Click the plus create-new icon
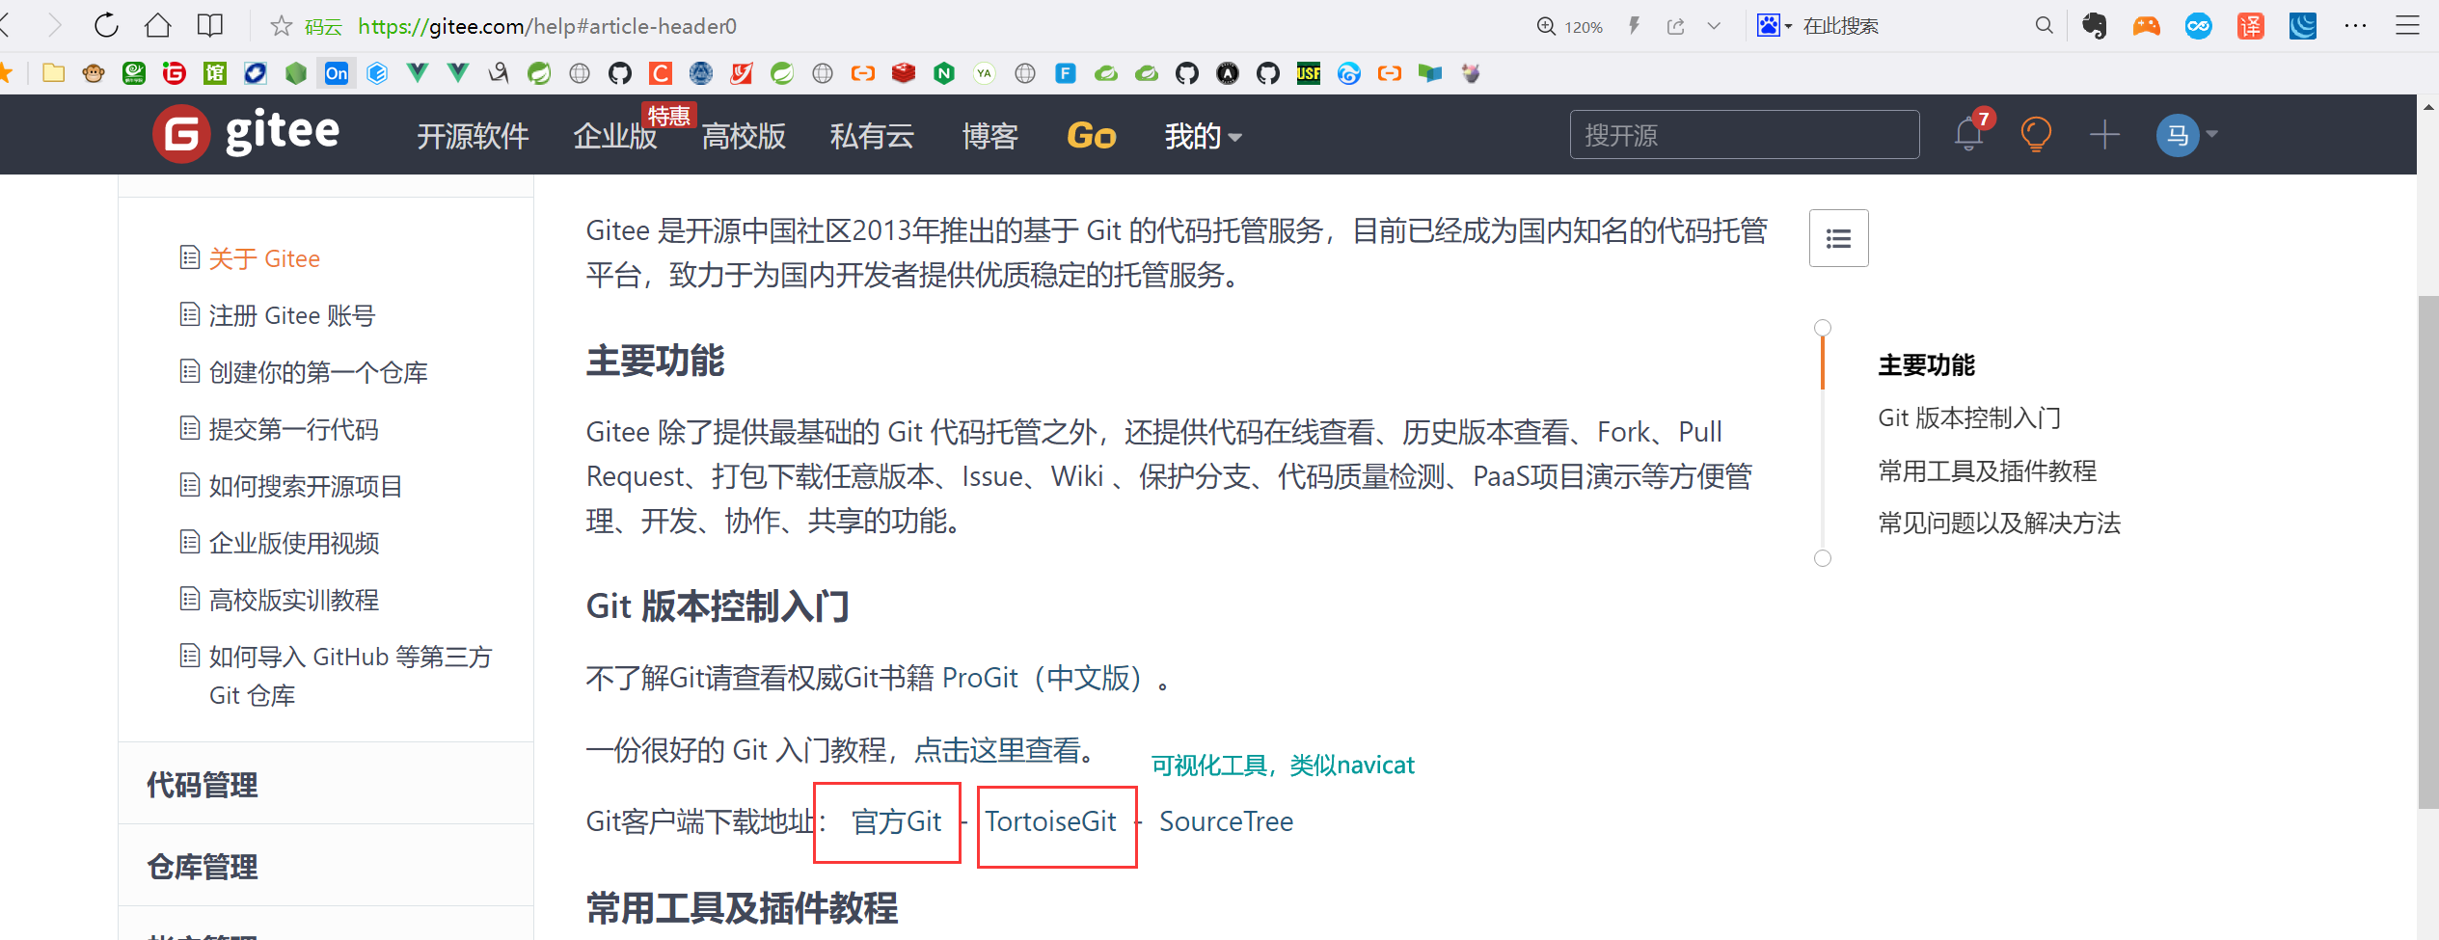Image resolution: width=2439 pixels, height=940 pixels. tap(2104, 134)
